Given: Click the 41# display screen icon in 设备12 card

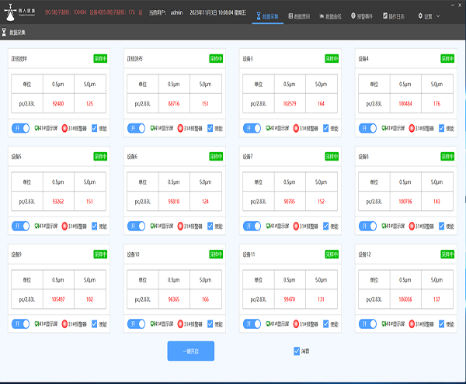Looking at the screenshot, I should pyautogui.click(x=384, y=323).
